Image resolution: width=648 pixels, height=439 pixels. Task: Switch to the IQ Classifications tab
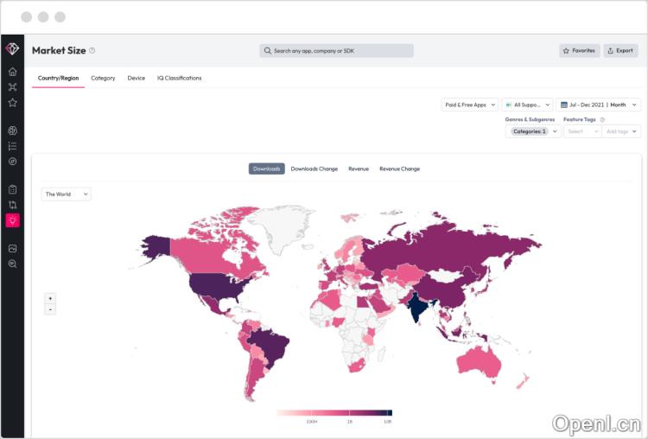tap(180, 78)
